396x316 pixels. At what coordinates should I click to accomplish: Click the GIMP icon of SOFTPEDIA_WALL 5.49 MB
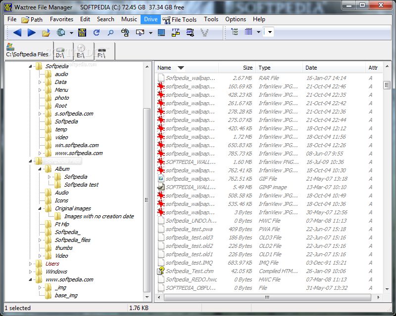[x=161, y=187]
